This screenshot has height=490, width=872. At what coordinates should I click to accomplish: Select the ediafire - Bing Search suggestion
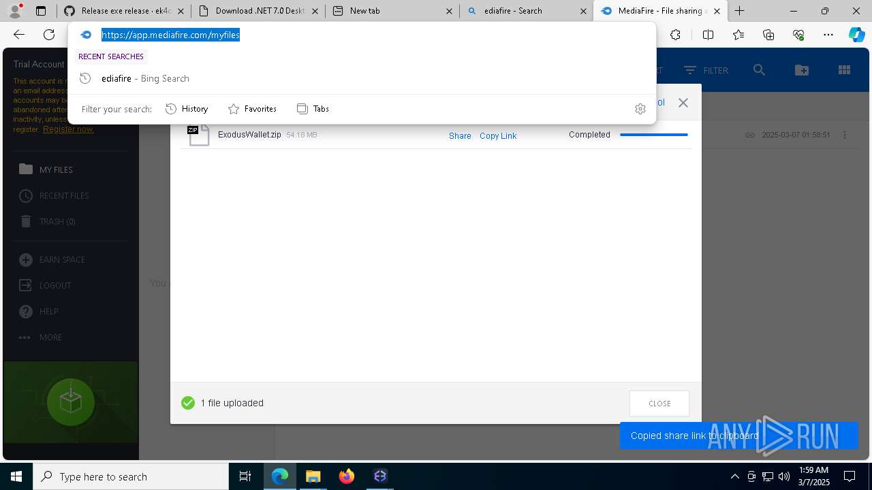point(362,78)
